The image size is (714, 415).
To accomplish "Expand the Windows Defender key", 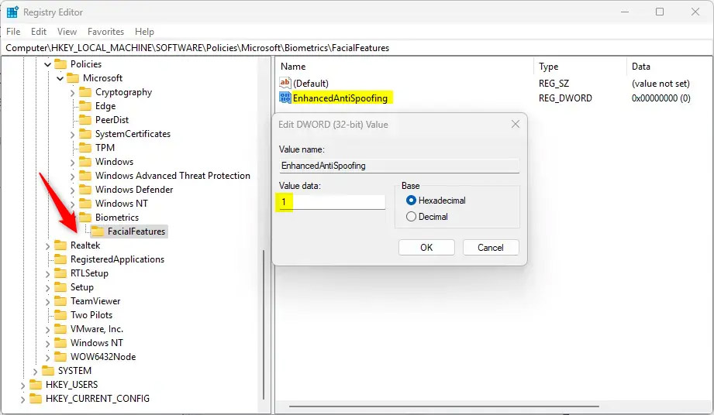I will 72,190.
